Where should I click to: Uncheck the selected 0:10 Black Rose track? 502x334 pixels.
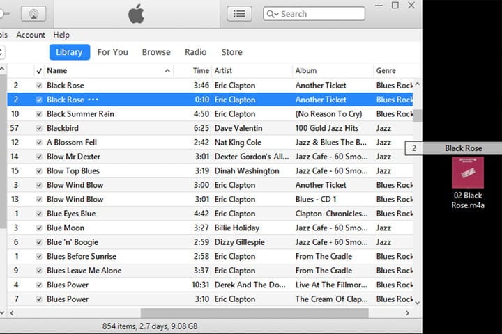coord(39,100)
